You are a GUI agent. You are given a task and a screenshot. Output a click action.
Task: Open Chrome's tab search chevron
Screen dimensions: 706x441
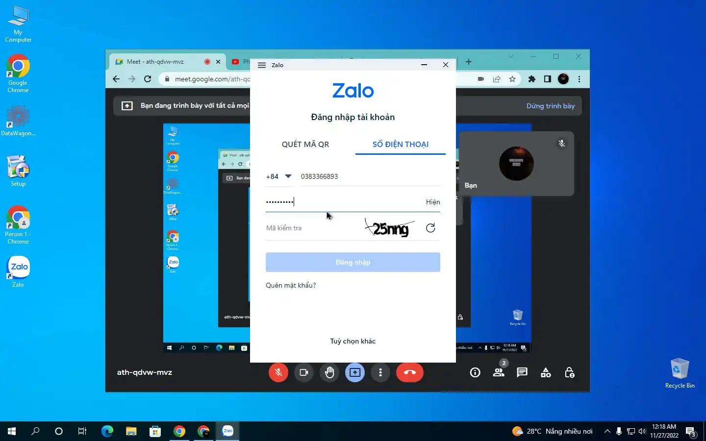(510, 56)
